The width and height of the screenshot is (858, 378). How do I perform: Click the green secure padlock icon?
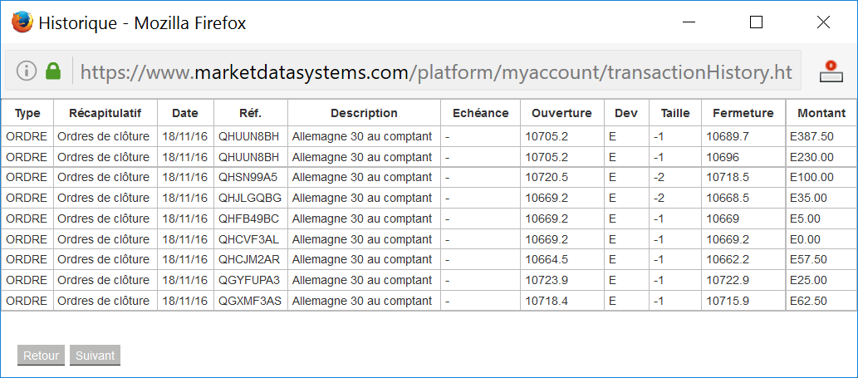coord(53,71)
